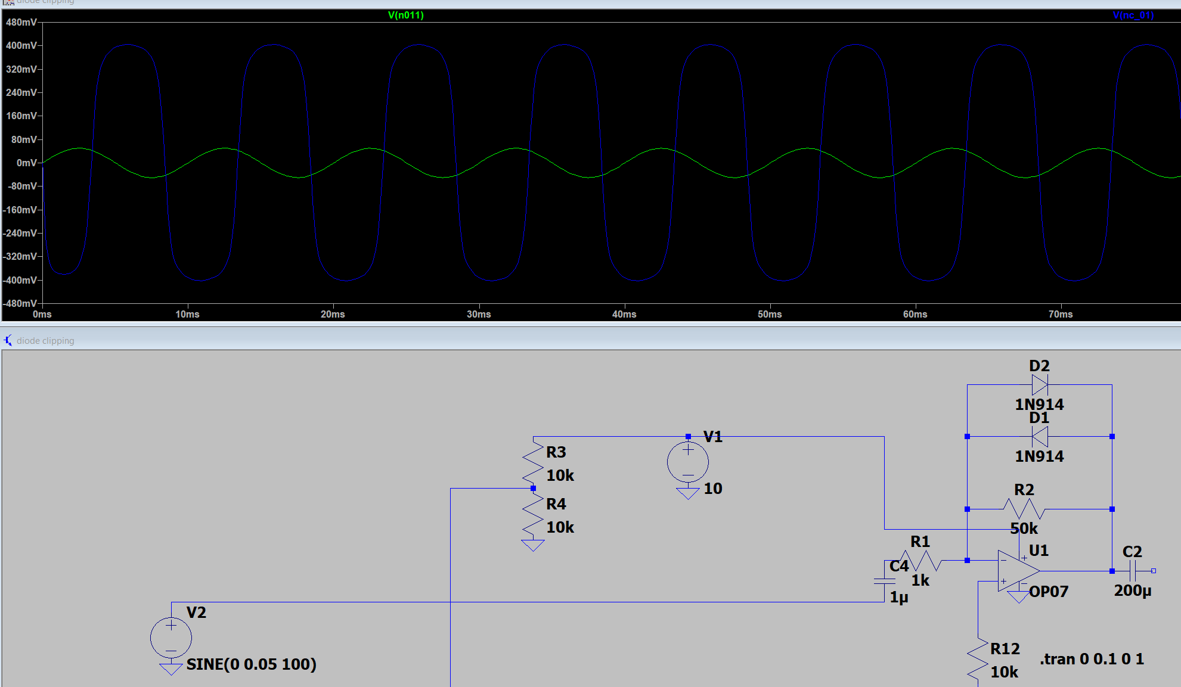Click the .tran 0 0.1 0 1 directive

tap(1092, 659)
